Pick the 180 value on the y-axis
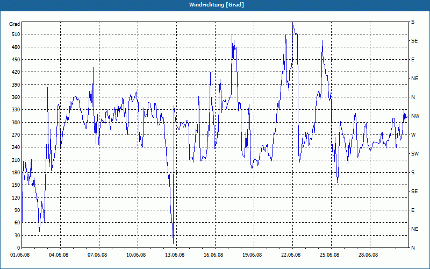Screen dimensions: 430x269 coord(16,173)
